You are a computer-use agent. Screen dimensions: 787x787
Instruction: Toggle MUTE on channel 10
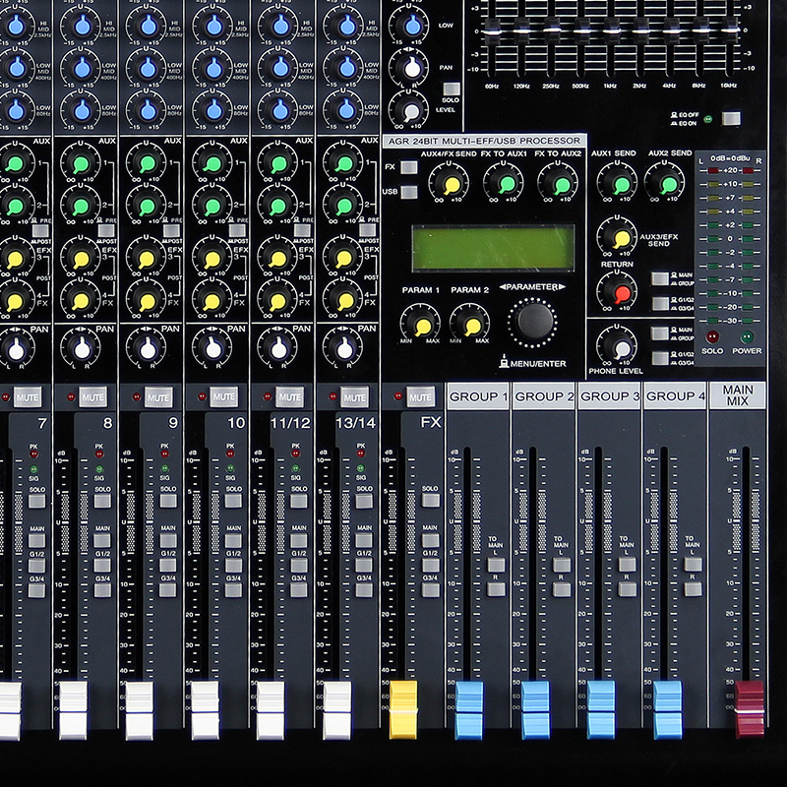tap(223, 397)
